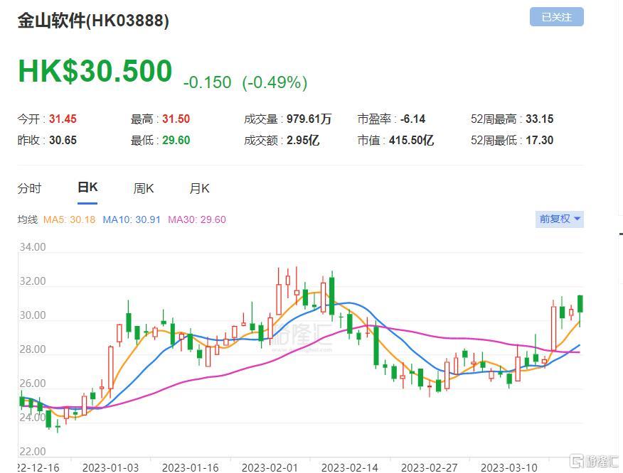Screen dimensions: 623x473
Task: Switch to the 分时 tab
Action: (29, 188)
